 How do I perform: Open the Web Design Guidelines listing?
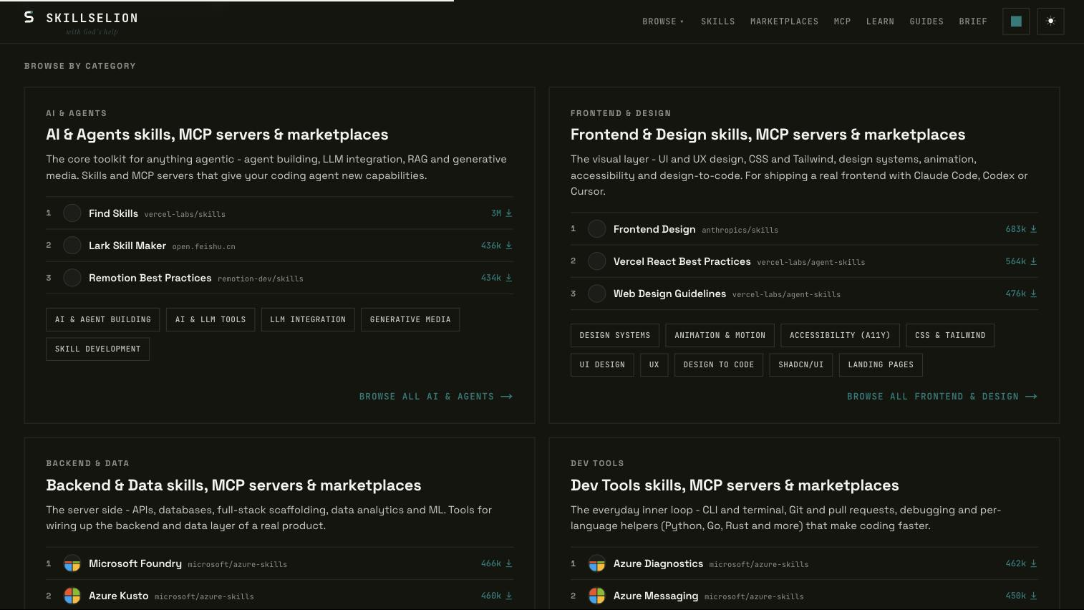[804, 294]
